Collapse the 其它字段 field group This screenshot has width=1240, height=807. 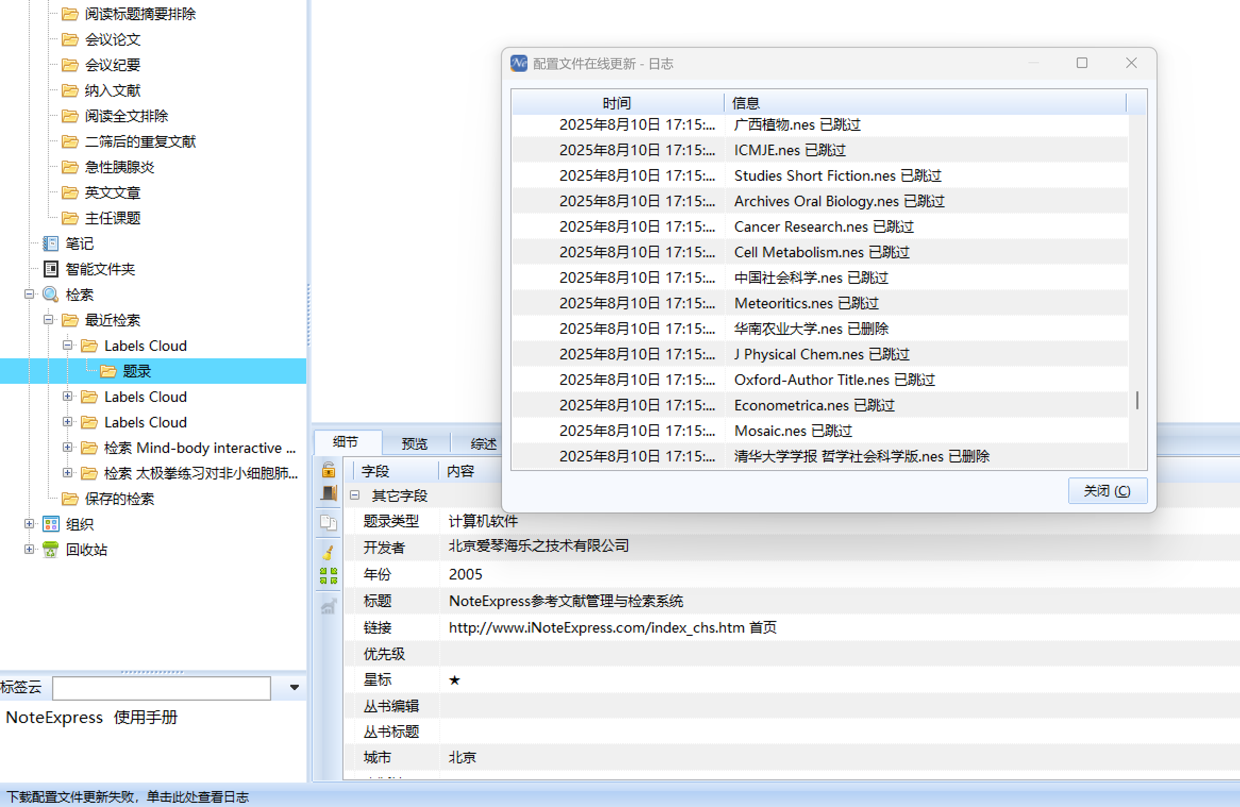(355, 495)
